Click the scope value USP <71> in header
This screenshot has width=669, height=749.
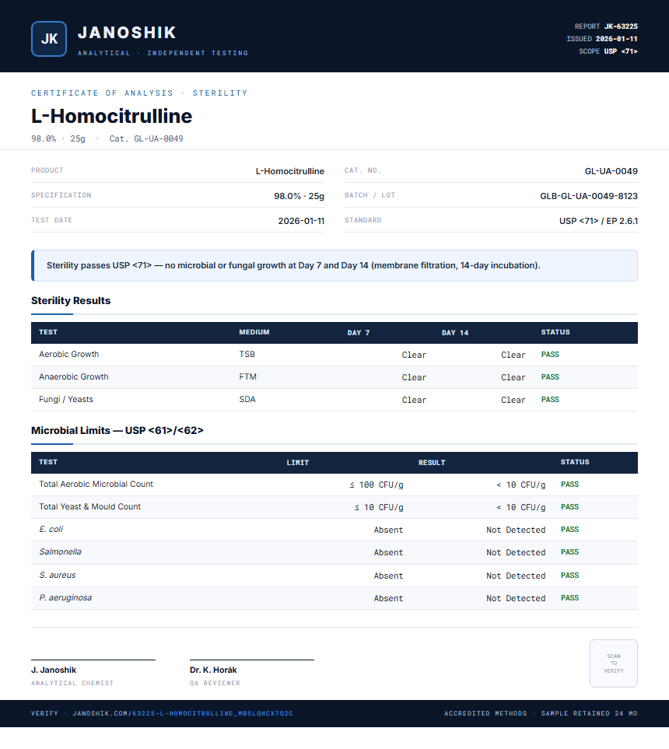pyautogui.click(x=621, y=51)
